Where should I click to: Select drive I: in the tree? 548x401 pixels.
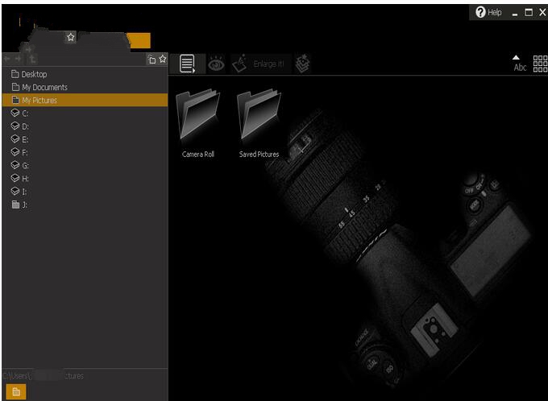[85, 192]
